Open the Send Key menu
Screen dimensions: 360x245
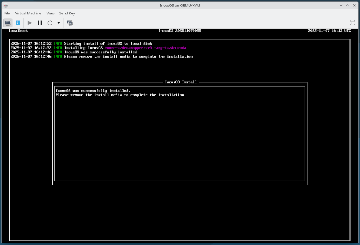(67, 13)
